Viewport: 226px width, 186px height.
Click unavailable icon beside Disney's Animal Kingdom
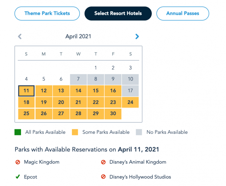point(103,162)
